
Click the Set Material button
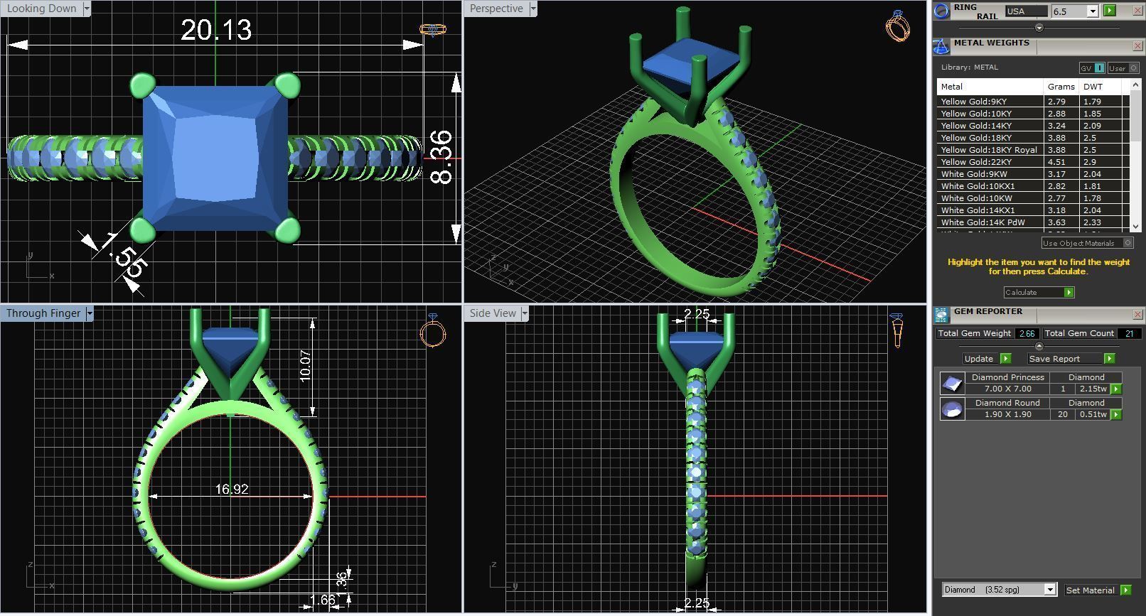(x=1091, y=590)
